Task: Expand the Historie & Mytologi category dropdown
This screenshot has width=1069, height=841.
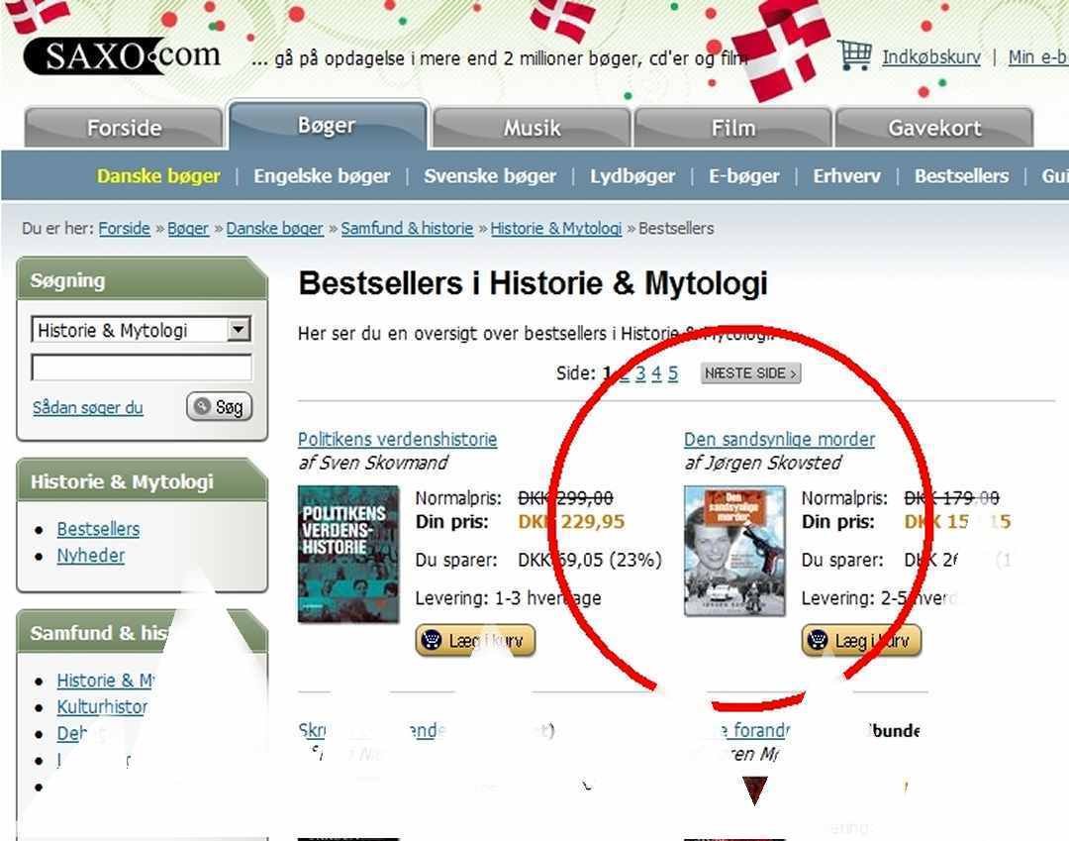Action: click(238, 330)
